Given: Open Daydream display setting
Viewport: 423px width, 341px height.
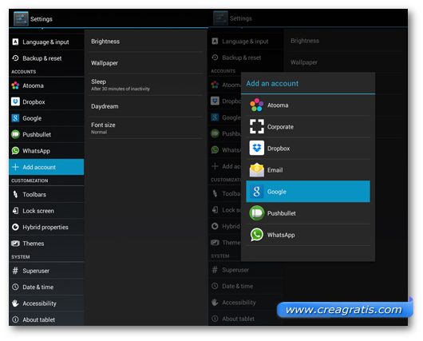Looking at the screenshot, I should click(146, 106).
